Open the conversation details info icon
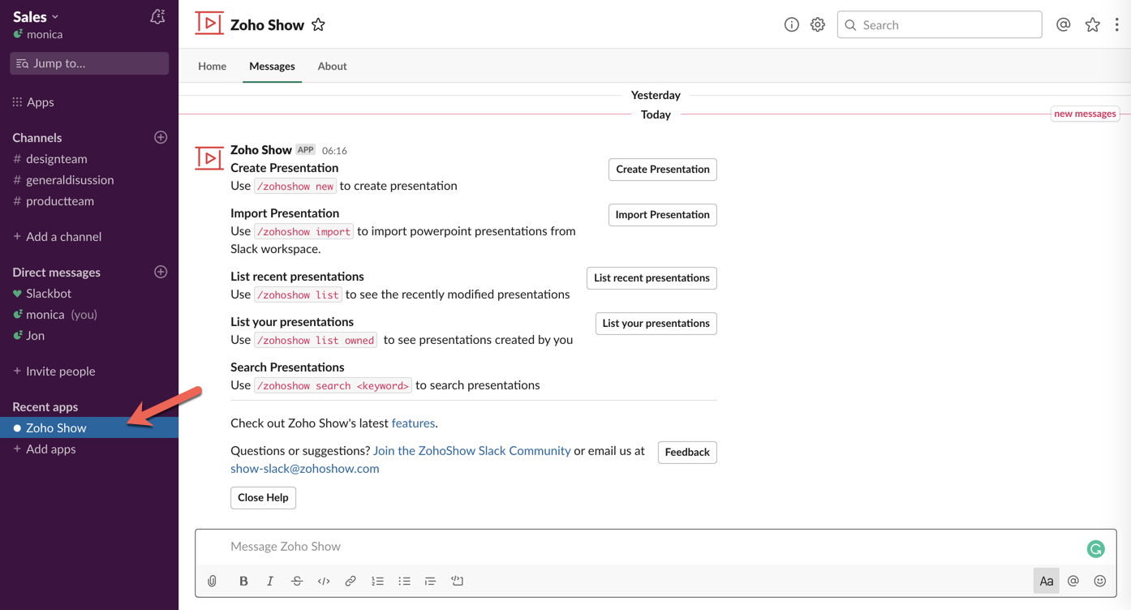The height and width of the screenshot is (610, 1131). click(x=791, y=25)
